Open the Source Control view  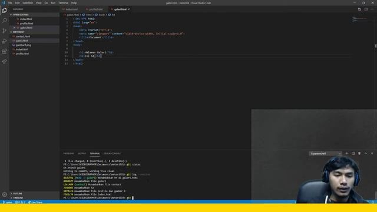4,31
